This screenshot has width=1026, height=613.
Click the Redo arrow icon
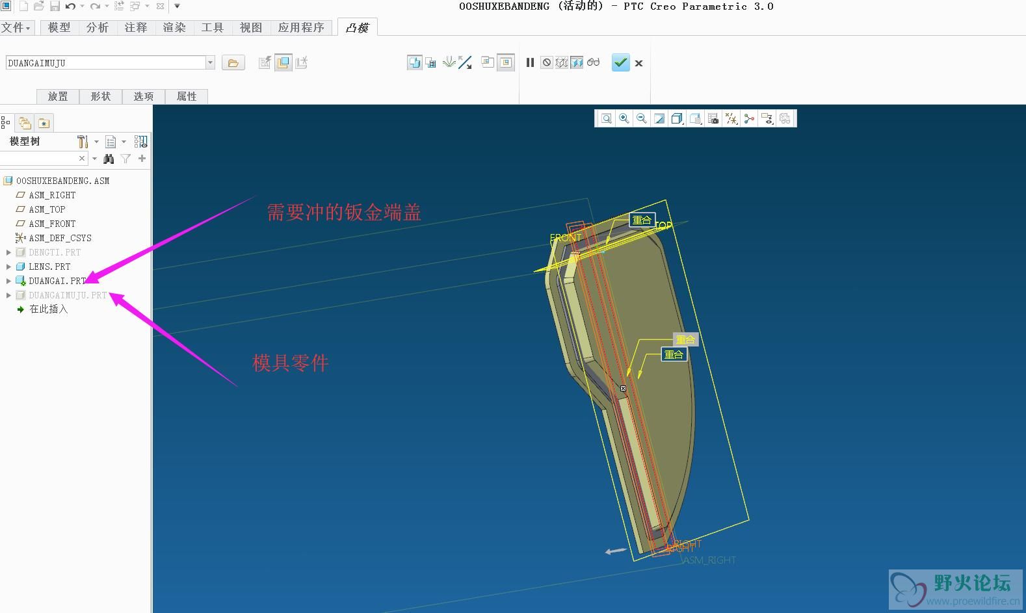[x=95, y=7]
